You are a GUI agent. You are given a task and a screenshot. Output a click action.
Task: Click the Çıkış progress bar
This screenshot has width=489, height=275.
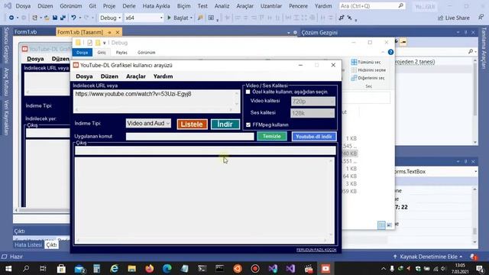pos(206,151)
